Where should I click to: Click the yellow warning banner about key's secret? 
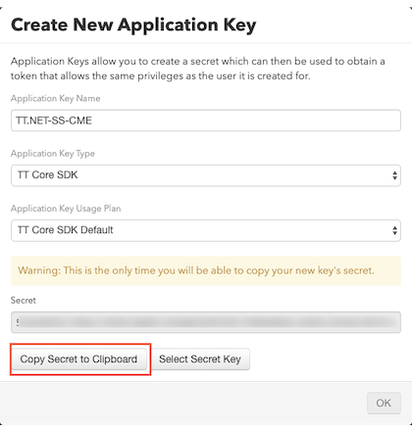(x=206, y=270)
